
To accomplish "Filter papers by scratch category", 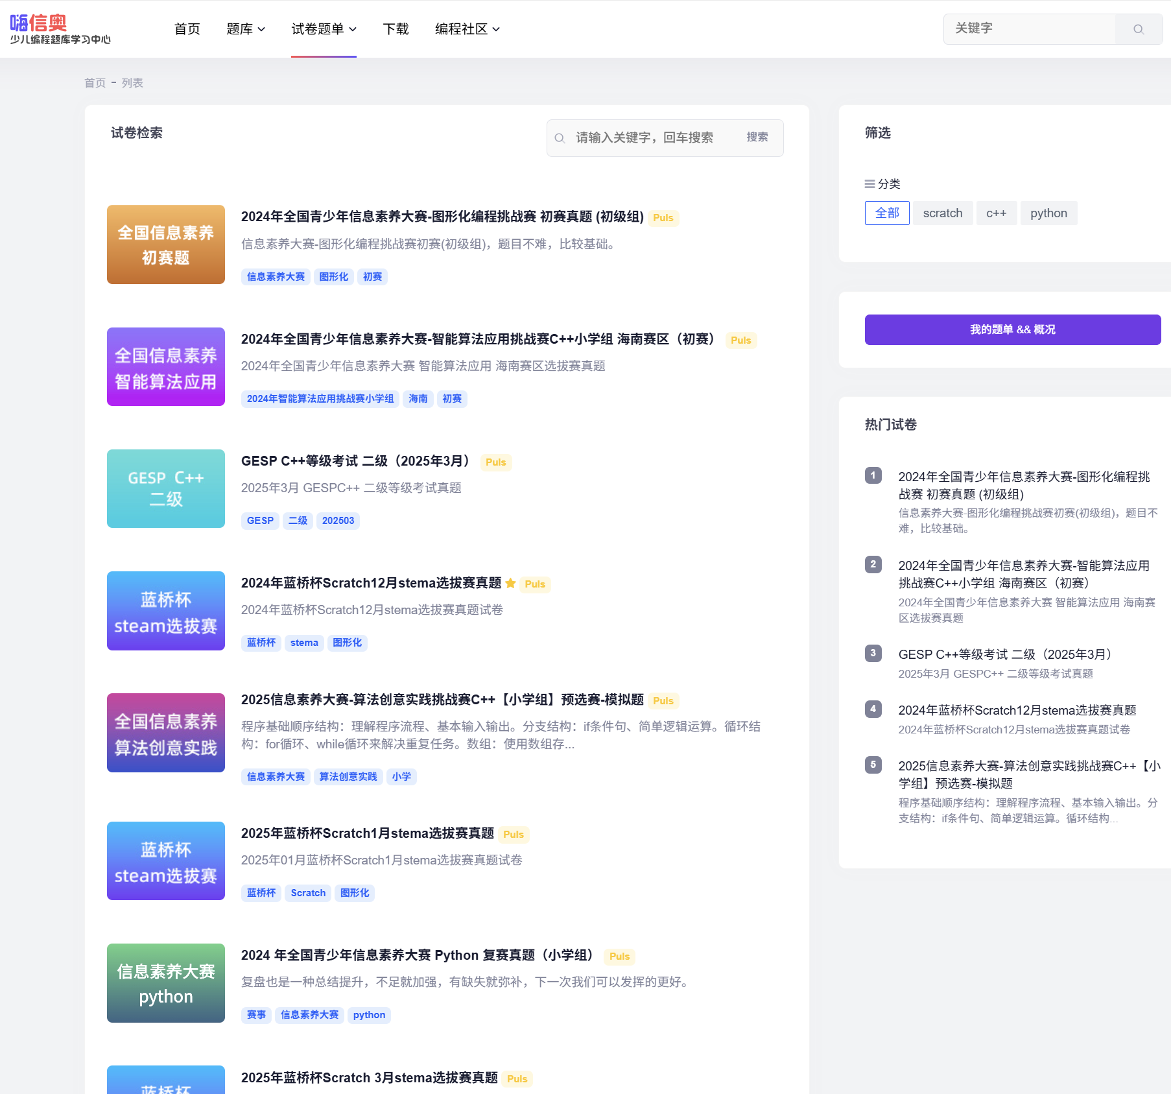I will 943,213.
